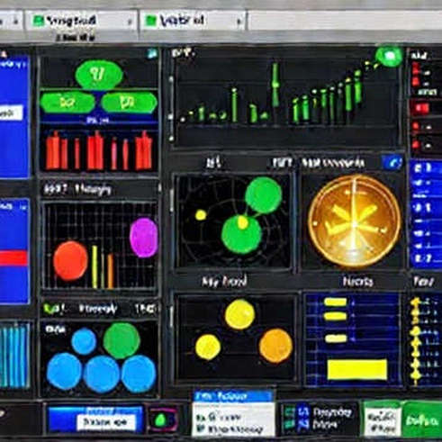The height and width of the screenshot is (442, 442).
Task: Click the orange circle in the bubble panel
Action: (275, 346)
